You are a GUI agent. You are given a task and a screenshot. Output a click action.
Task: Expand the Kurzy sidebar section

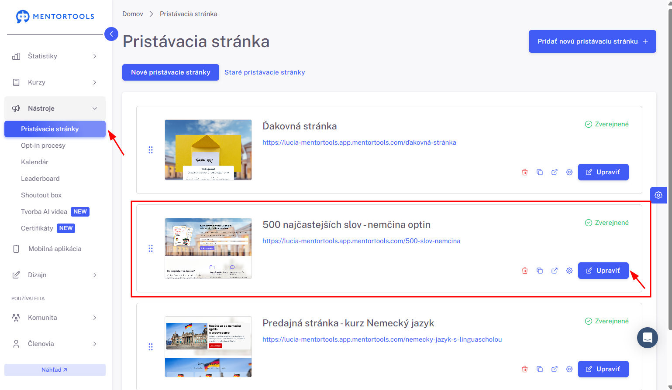(55, 82)
